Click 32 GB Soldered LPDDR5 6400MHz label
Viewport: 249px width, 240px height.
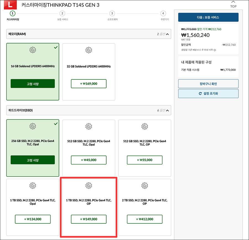coord(89,66)
